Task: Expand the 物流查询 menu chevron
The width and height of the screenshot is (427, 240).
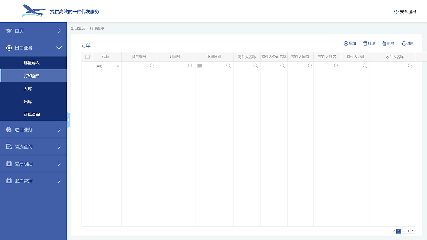Action: (x=59, y=147)
